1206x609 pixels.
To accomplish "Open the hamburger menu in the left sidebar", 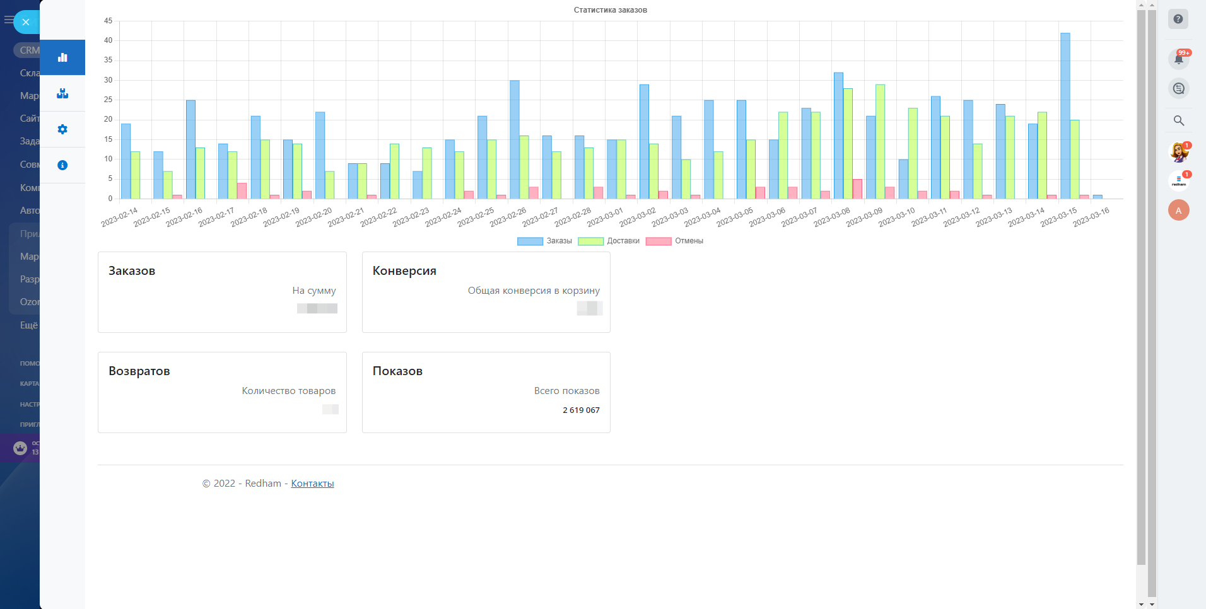I will (x=8, y=20).
